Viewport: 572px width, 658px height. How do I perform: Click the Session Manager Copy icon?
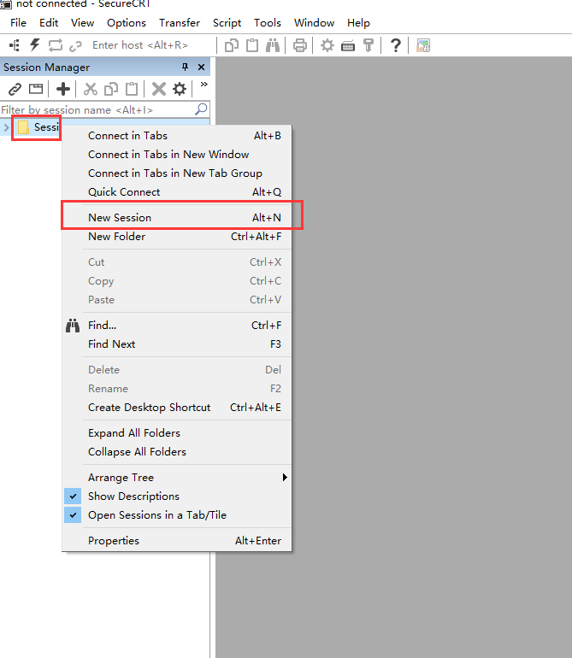click(x=111, y=89)
